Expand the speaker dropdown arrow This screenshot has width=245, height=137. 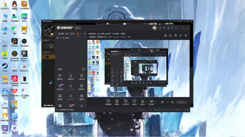[x=155, y=102]
